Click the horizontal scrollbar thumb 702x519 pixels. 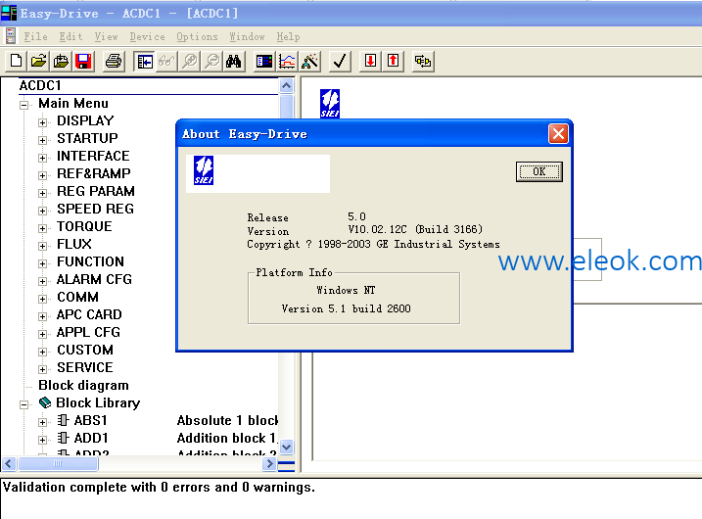tap(58, 464)
